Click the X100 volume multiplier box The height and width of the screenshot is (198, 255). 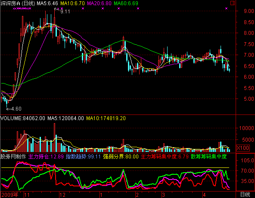click(x=243, y=148)
